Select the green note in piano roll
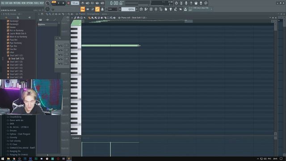The image size is (286, 161). click(x=110, y=46)
